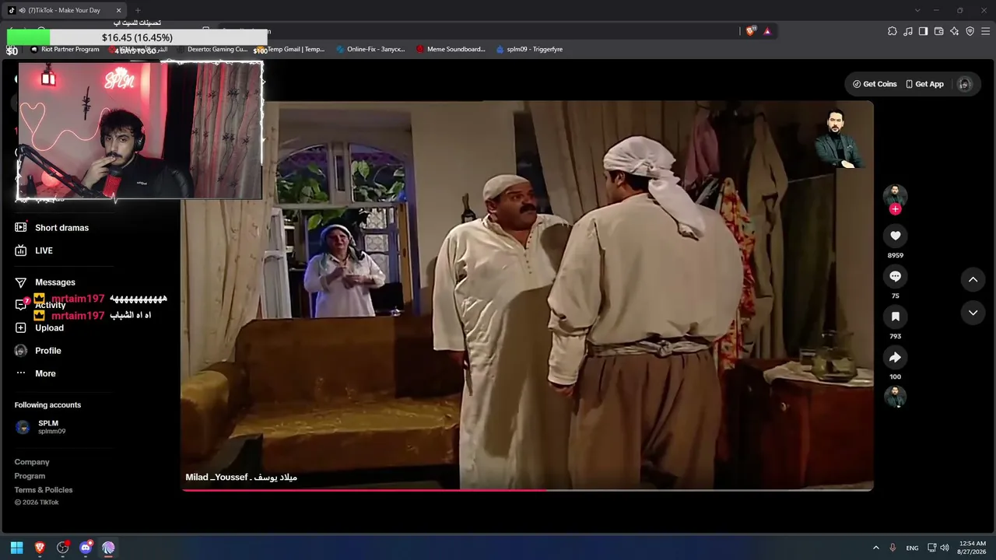This screenshot has width=996, height=560.
Task: Open browser main hamburger menu
Action: click(x=986, y=31)
